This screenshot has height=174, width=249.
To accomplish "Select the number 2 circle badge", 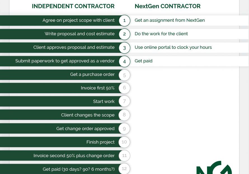I will (x=124, y=34).
